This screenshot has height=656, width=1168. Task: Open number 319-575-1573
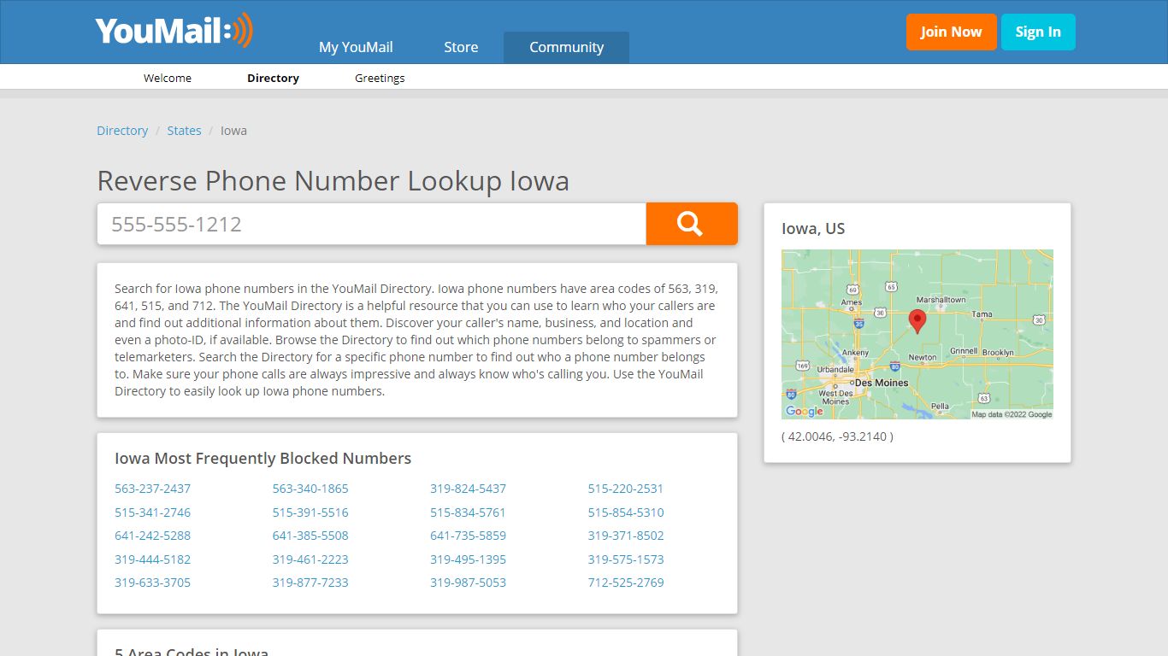625,559
